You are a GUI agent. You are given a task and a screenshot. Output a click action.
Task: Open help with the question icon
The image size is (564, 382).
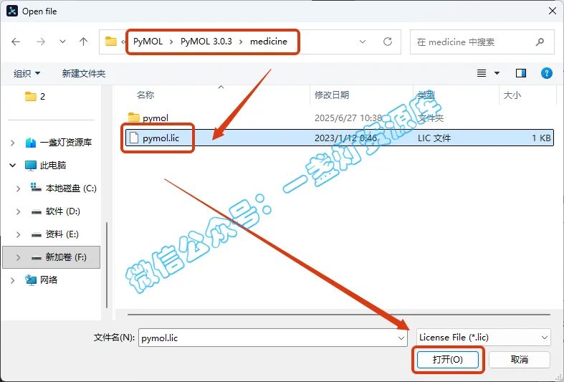point(547,73)
